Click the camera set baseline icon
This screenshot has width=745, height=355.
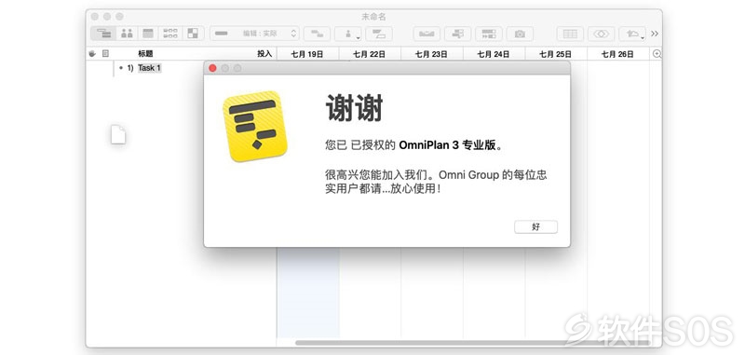(520, 34)
